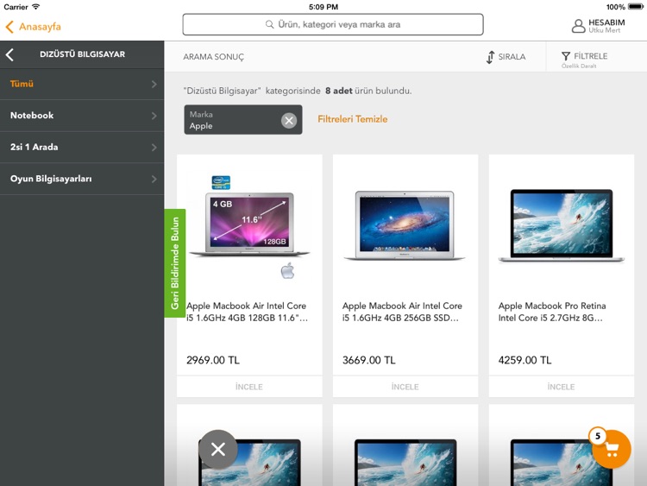The width and height of the screenshot is (647, 486).
Task: Remove the Apple brand filter chip
Action: [289, 120]
